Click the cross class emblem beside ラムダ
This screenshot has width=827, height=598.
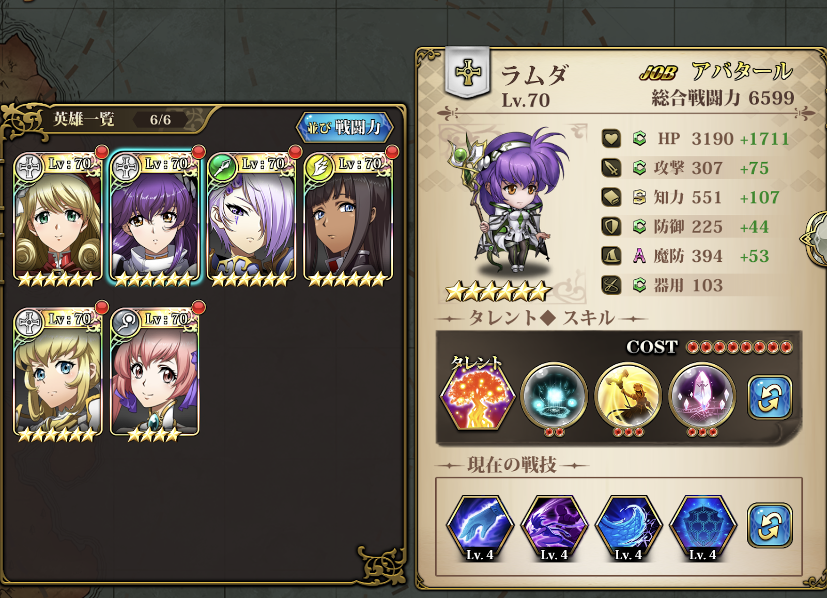tap(468, 72)
